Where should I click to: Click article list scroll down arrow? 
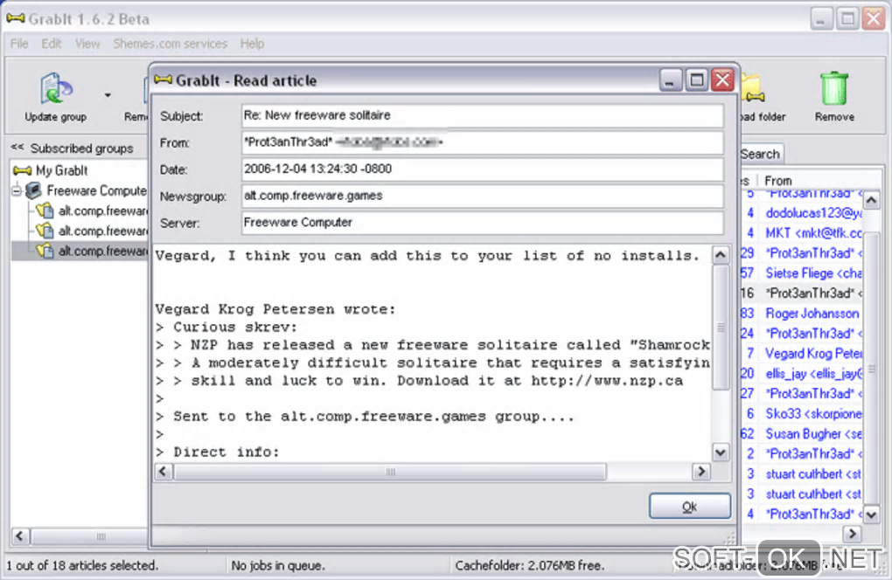click(x=871, y=514)
